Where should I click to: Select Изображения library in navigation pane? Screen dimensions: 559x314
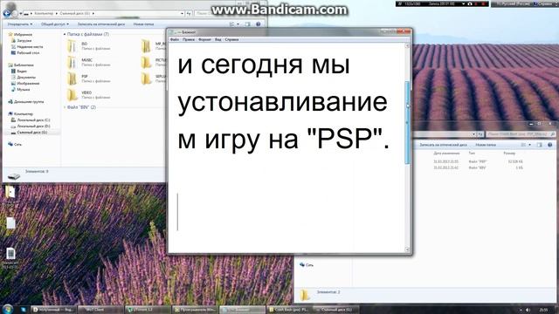point(25,84)
